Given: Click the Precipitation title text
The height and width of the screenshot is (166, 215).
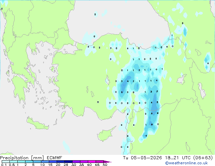Looking at the screenshot, I should (x=14, y=158).
